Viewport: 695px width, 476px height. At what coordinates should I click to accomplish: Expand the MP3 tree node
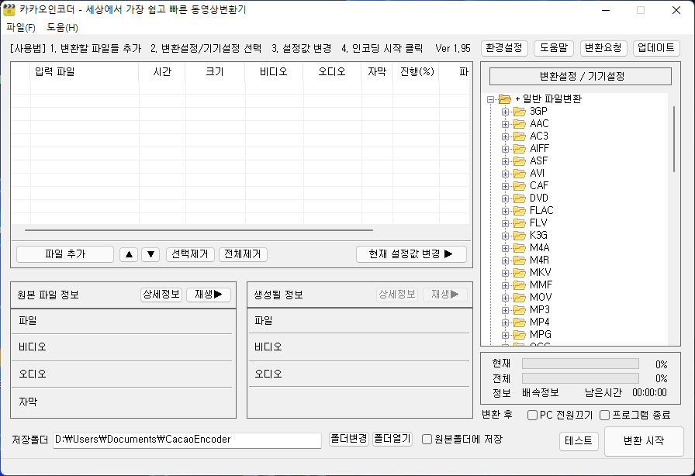coord(505,310)
